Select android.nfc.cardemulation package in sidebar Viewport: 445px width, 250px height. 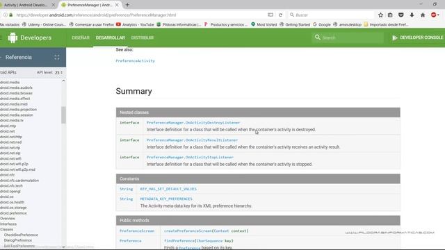pos(19,181)
